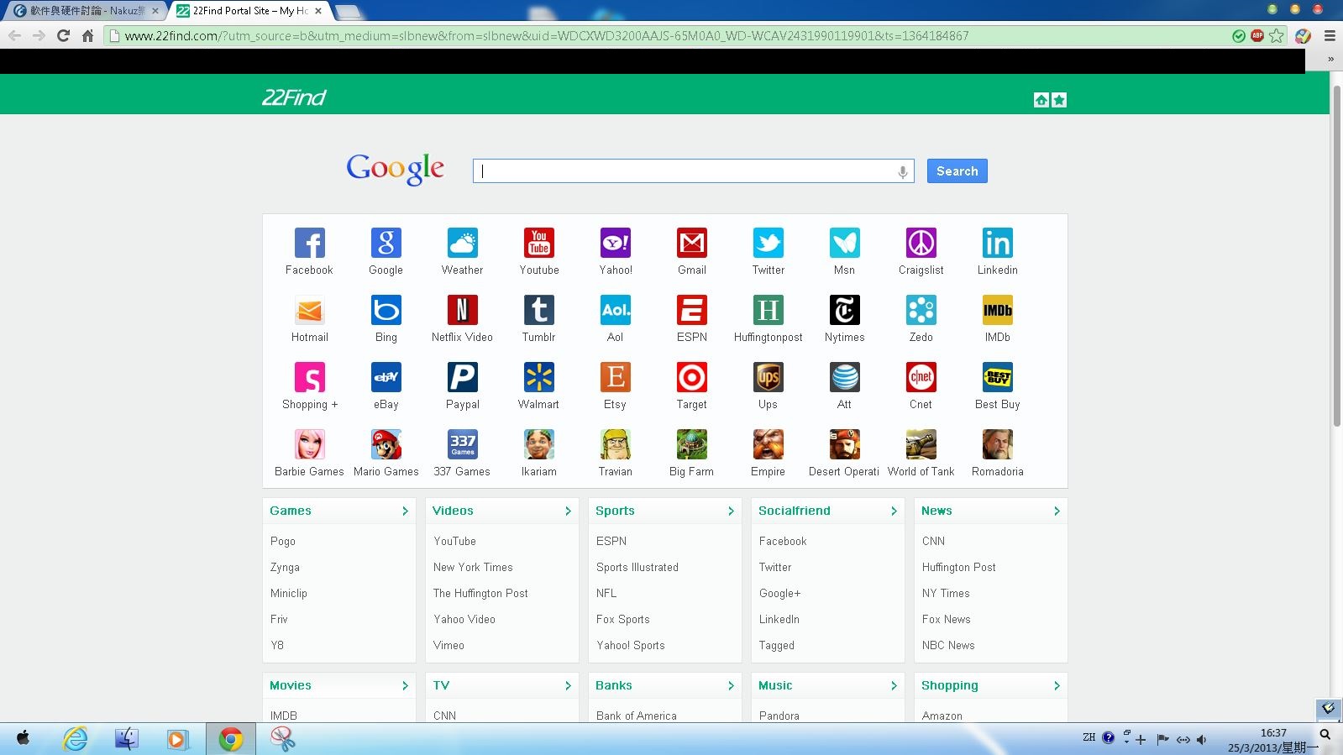1343x755 pixels.
Task: Launch the Youtube shortcut icon
Action: point(538,244)
